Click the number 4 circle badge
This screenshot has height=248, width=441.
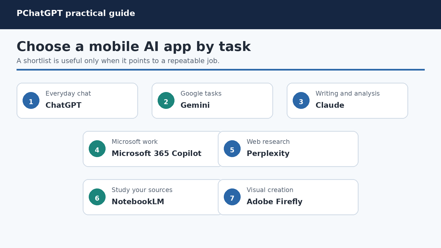point(97,149)
